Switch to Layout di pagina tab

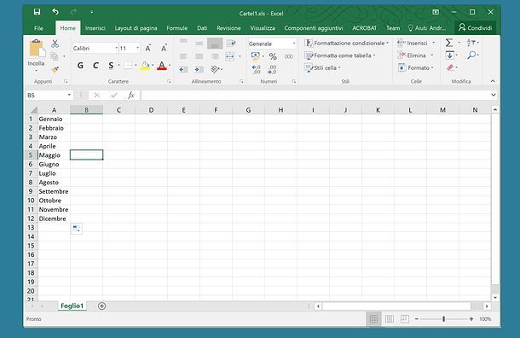[x=136, y=28]
